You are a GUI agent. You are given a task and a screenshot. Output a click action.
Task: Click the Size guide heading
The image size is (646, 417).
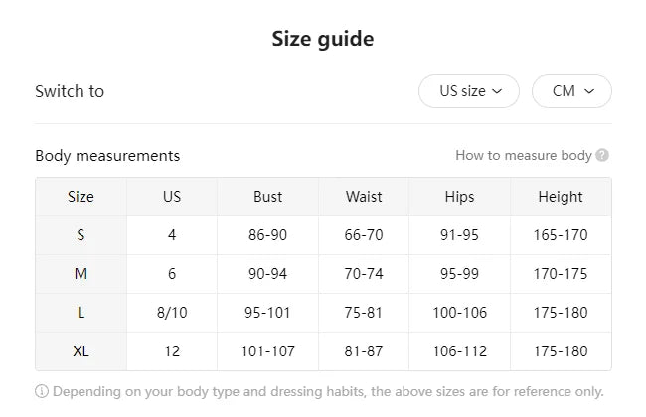[x=323, y=40]
